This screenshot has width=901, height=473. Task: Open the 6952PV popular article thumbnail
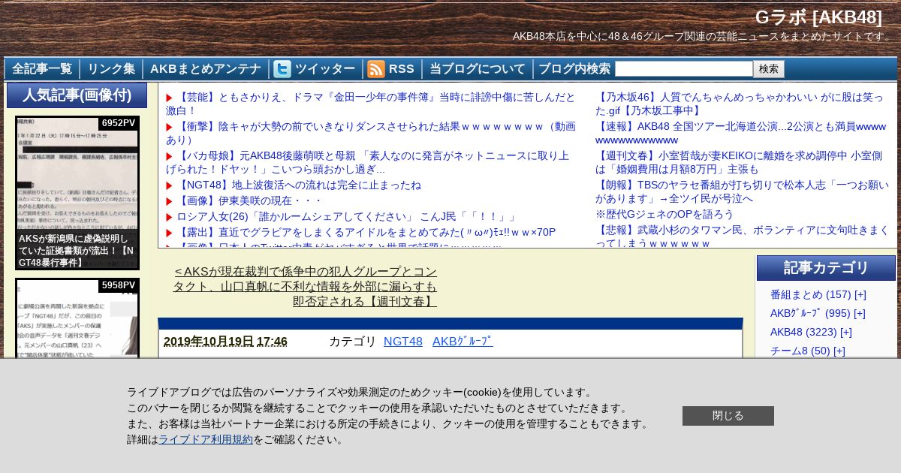pos(77,192)
